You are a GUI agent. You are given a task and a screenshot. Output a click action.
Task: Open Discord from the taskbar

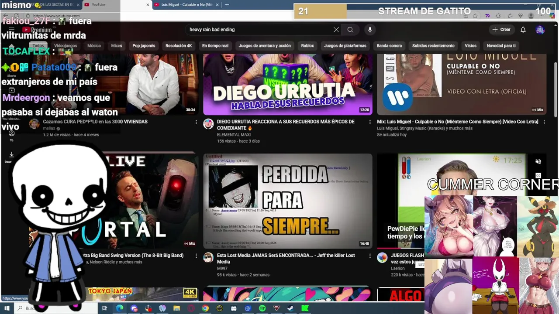[x=134, y=308]
